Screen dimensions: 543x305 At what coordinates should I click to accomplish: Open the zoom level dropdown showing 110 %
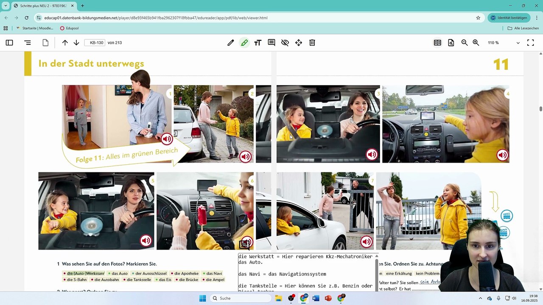[504, 43]
